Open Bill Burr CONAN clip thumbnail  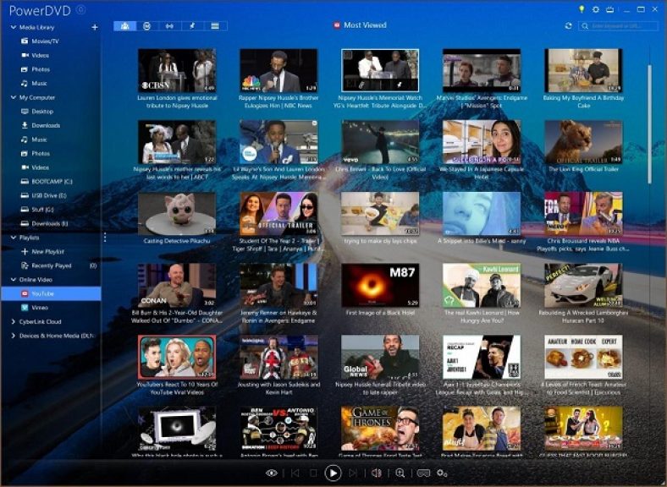(x=177, y=285)
